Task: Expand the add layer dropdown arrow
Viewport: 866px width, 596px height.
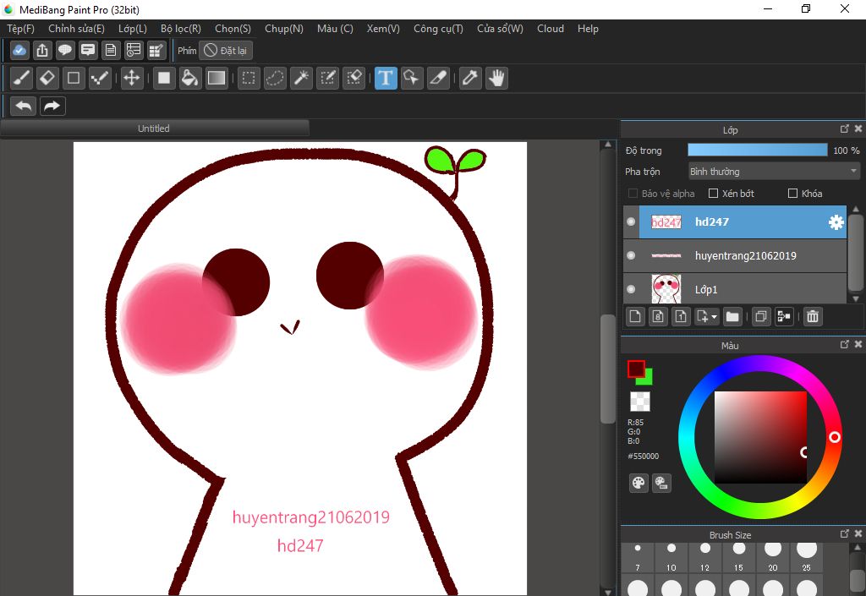Action: [x=715, y=317]
